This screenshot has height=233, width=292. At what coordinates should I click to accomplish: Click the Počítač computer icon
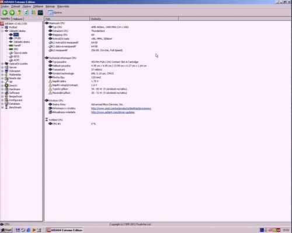pyautogui.click(x=6, y=27)
